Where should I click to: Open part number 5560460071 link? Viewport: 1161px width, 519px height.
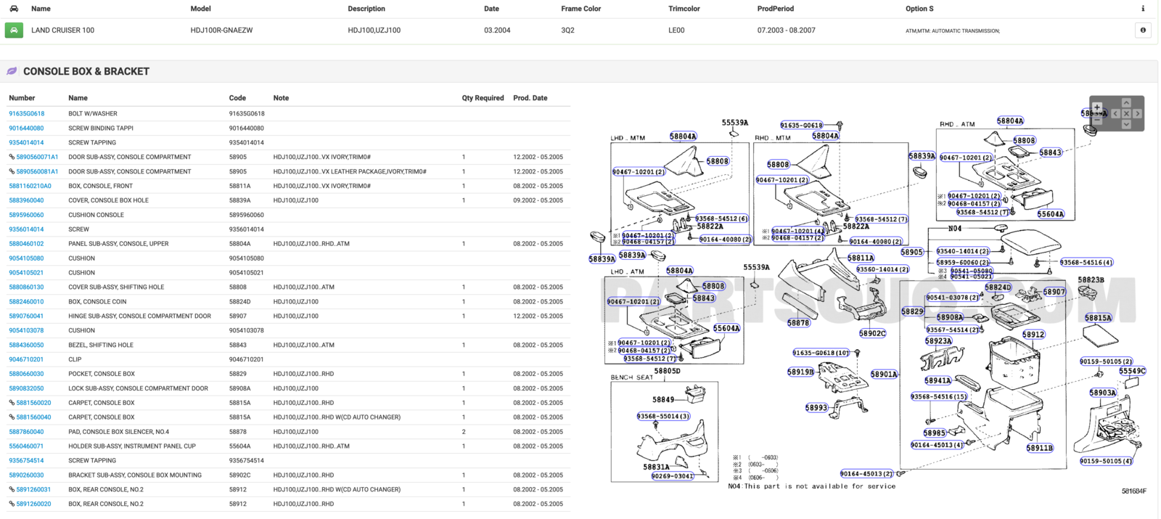(26, 446)
